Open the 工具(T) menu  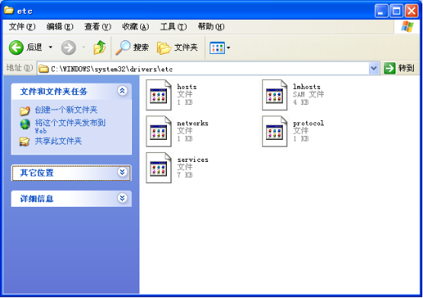173,27
